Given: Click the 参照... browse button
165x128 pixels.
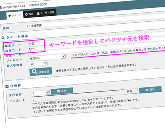Looking at the screenshot, I should click(x=131, y=91).
